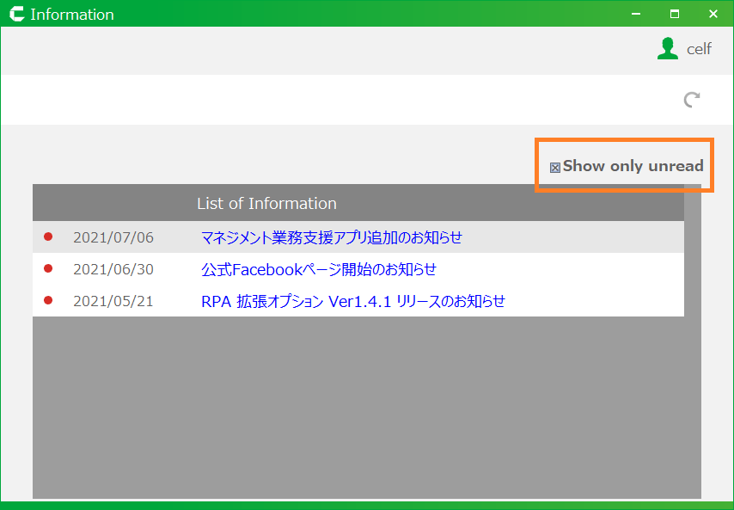Click the "Show only unread" label text

click(633, 166)
